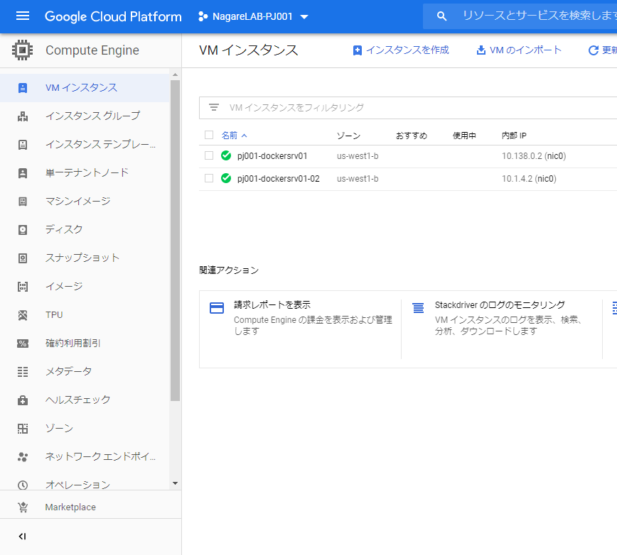The image size is (617, 555).
Task: Click VM のインポート button
Action: (518, 50)
